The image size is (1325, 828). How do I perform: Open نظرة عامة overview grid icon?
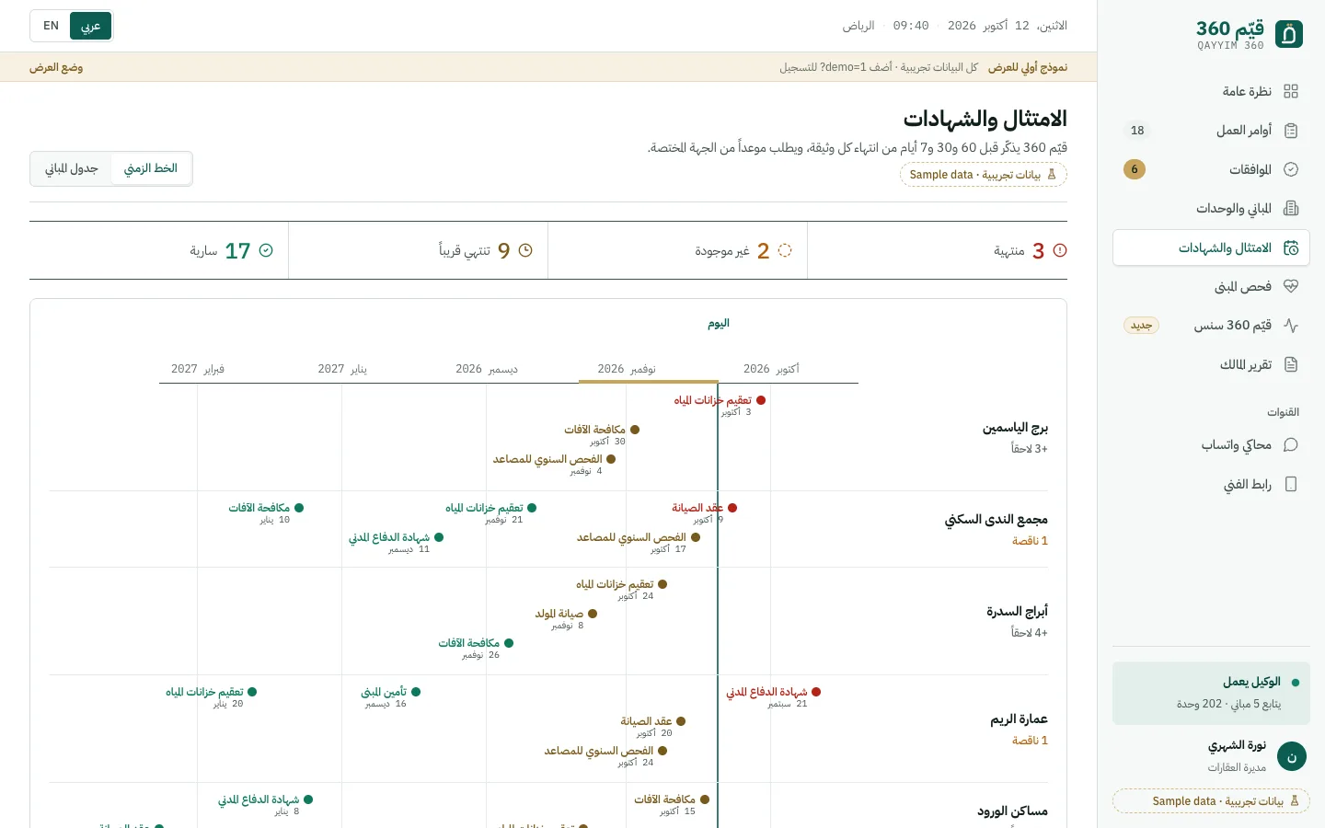point(1291,91)
